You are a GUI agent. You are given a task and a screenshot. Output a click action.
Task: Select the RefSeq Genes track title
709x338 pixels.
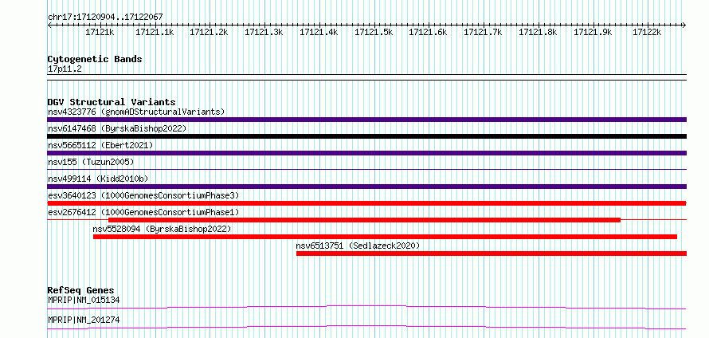[81, 290]
